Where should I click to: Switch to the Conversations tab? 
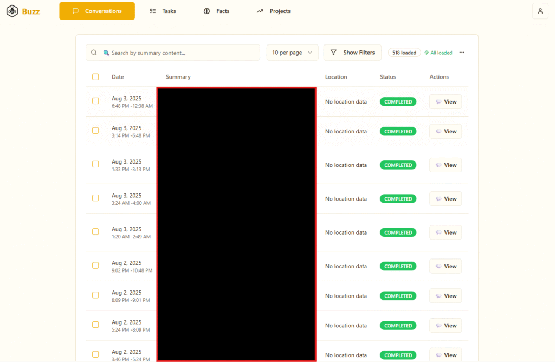point(97,11)
